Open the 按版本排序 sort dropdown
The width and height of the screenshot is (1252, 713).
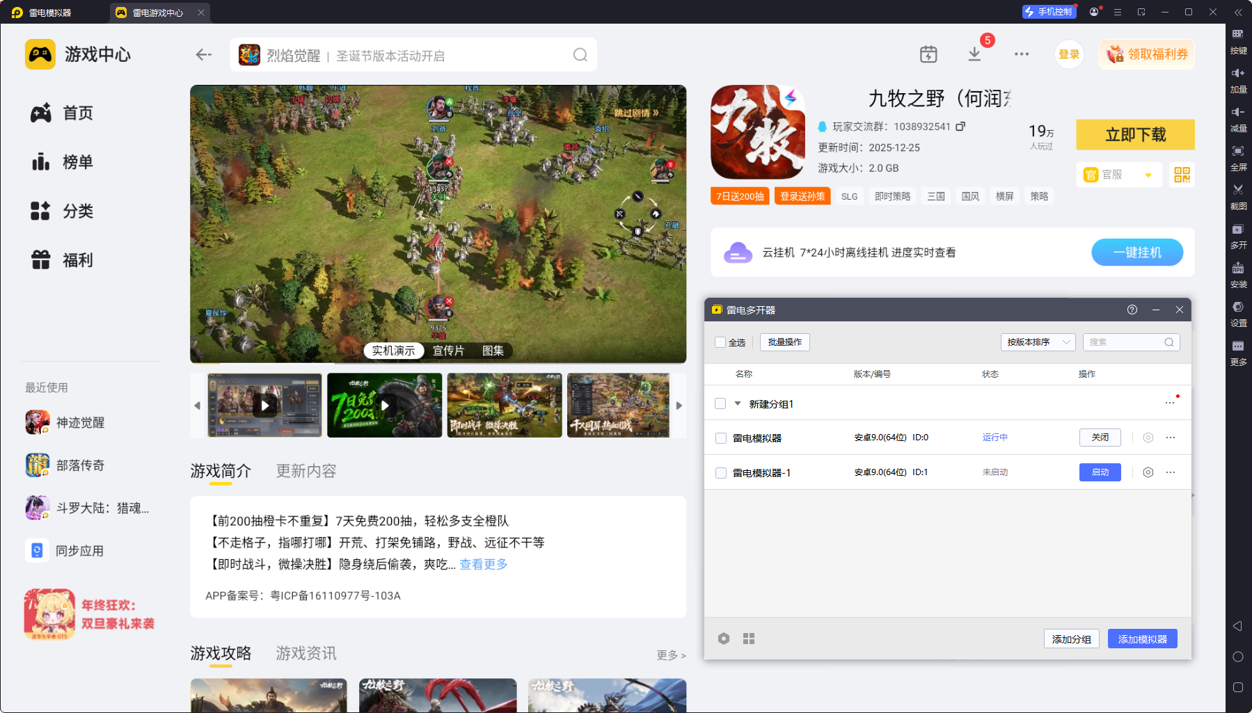[x=1038, y=342]
